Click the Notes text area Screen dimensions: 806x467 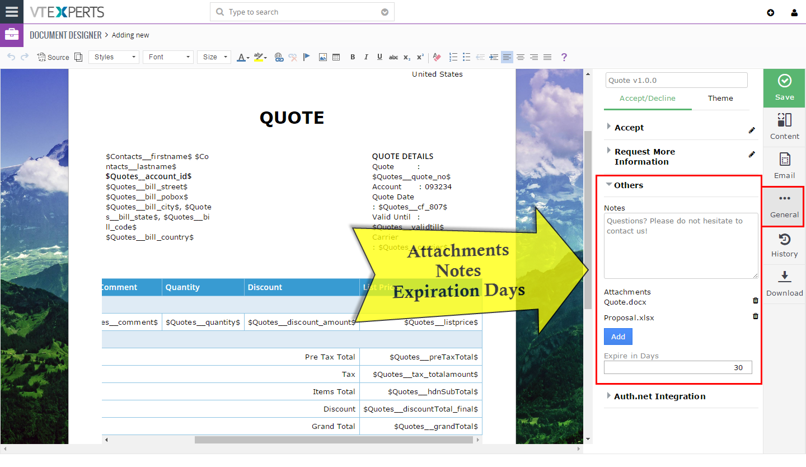[681, 246]
